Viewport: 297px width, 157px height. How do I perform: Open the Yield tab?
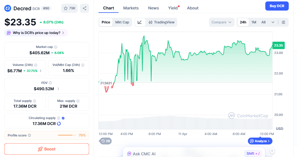tap(173, 8)
